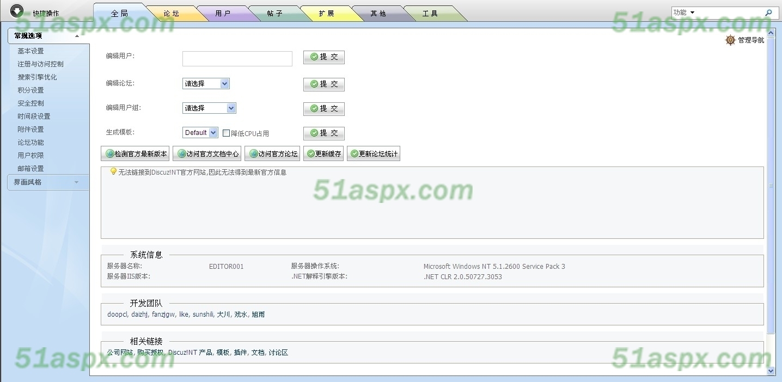782x382 pixels.
Task: Open the 插件 related link
Action: pyautogui.click(x=240, y=353)
